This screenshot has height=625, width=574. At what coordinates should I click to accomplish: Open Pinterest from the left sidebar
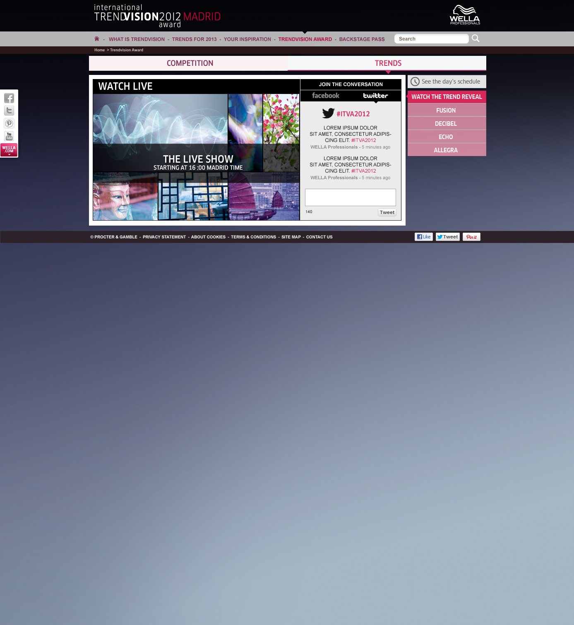click(x=9, y=123)
